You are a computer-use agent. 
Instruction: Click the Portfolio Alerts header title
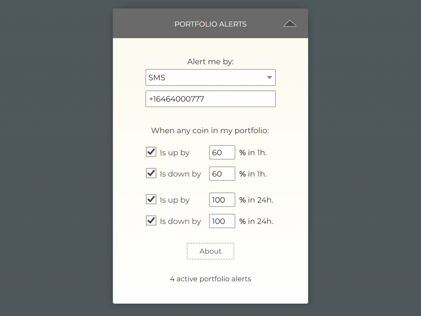click(x=210, y=24)
